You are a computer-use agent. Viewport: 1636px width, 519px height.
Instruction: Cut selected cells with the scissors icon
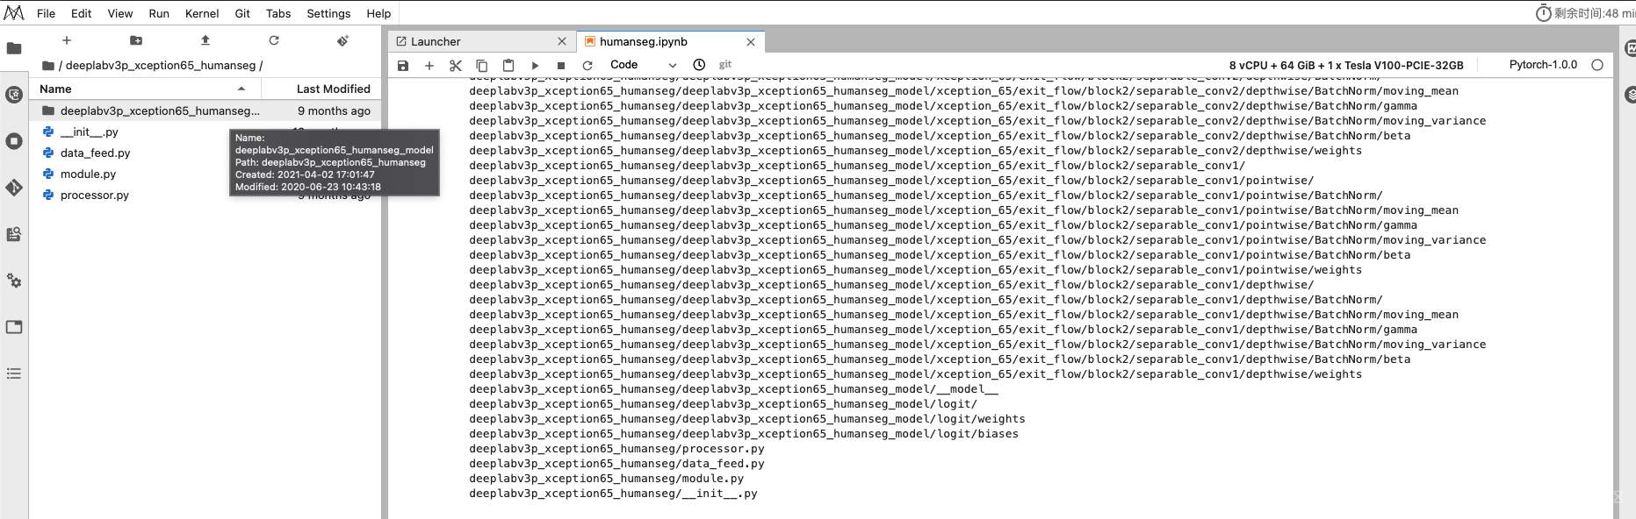coord(456,65)
